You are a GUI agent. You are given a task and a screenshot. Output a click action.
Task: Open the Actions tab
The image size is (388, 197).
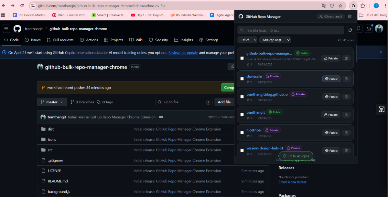(89, 40)
